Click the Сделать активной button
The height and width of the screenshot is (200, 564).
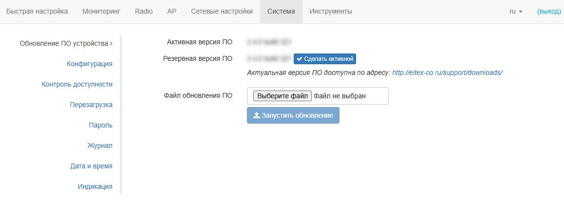(325, 59)
